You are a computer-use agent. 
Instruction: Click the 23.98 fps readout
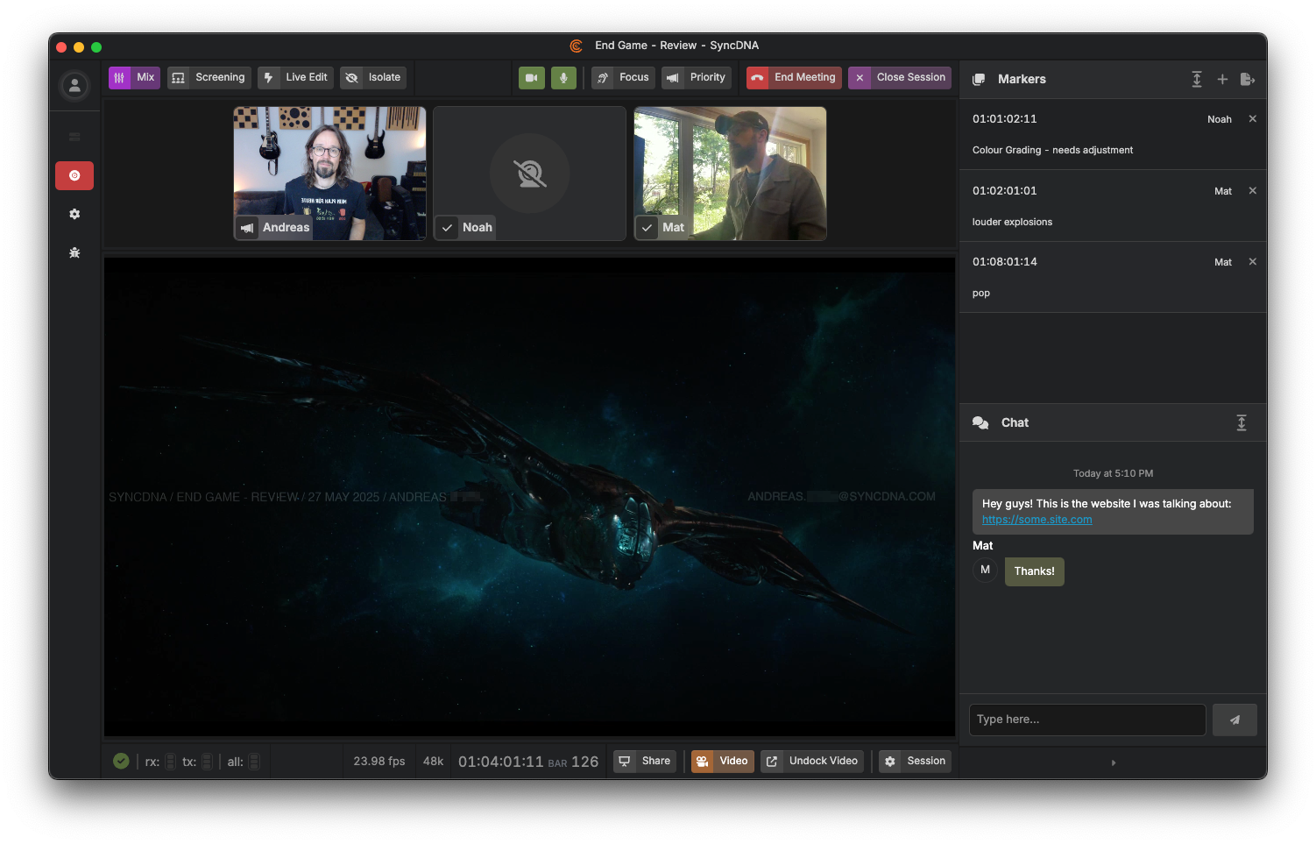379,761
